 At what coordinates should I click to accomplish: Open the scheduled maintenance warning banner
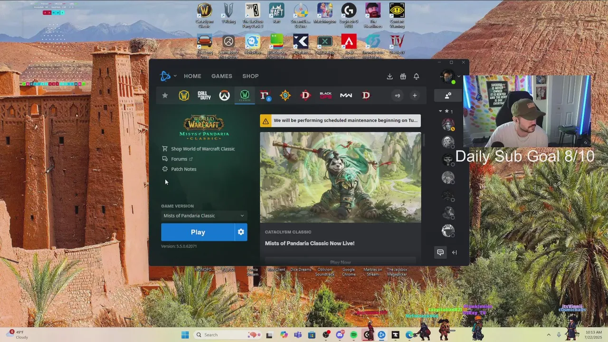[x=340, y=121]
